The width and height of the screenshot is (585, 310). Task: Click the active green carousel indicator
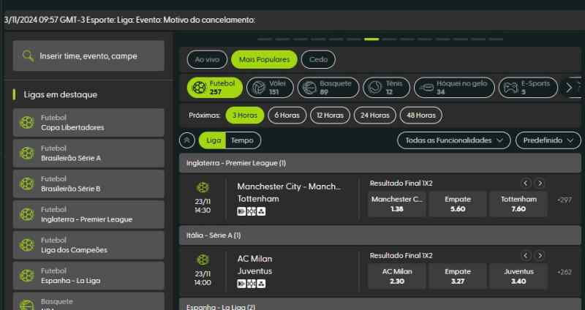point(371,39)
